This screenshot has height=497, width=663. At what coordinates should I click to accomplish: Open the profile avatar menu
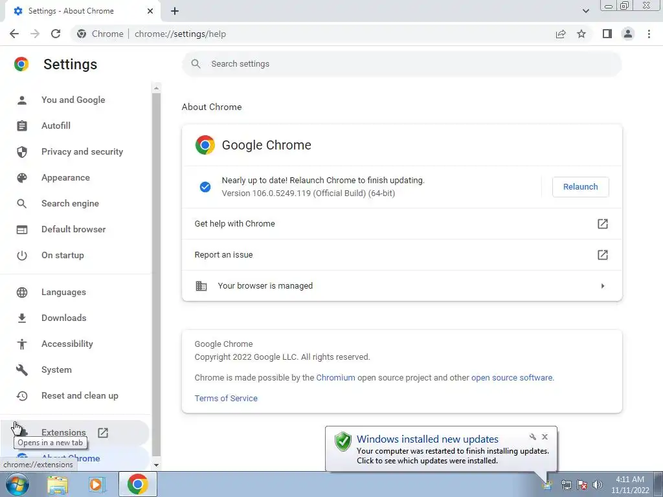click(628, 34)
